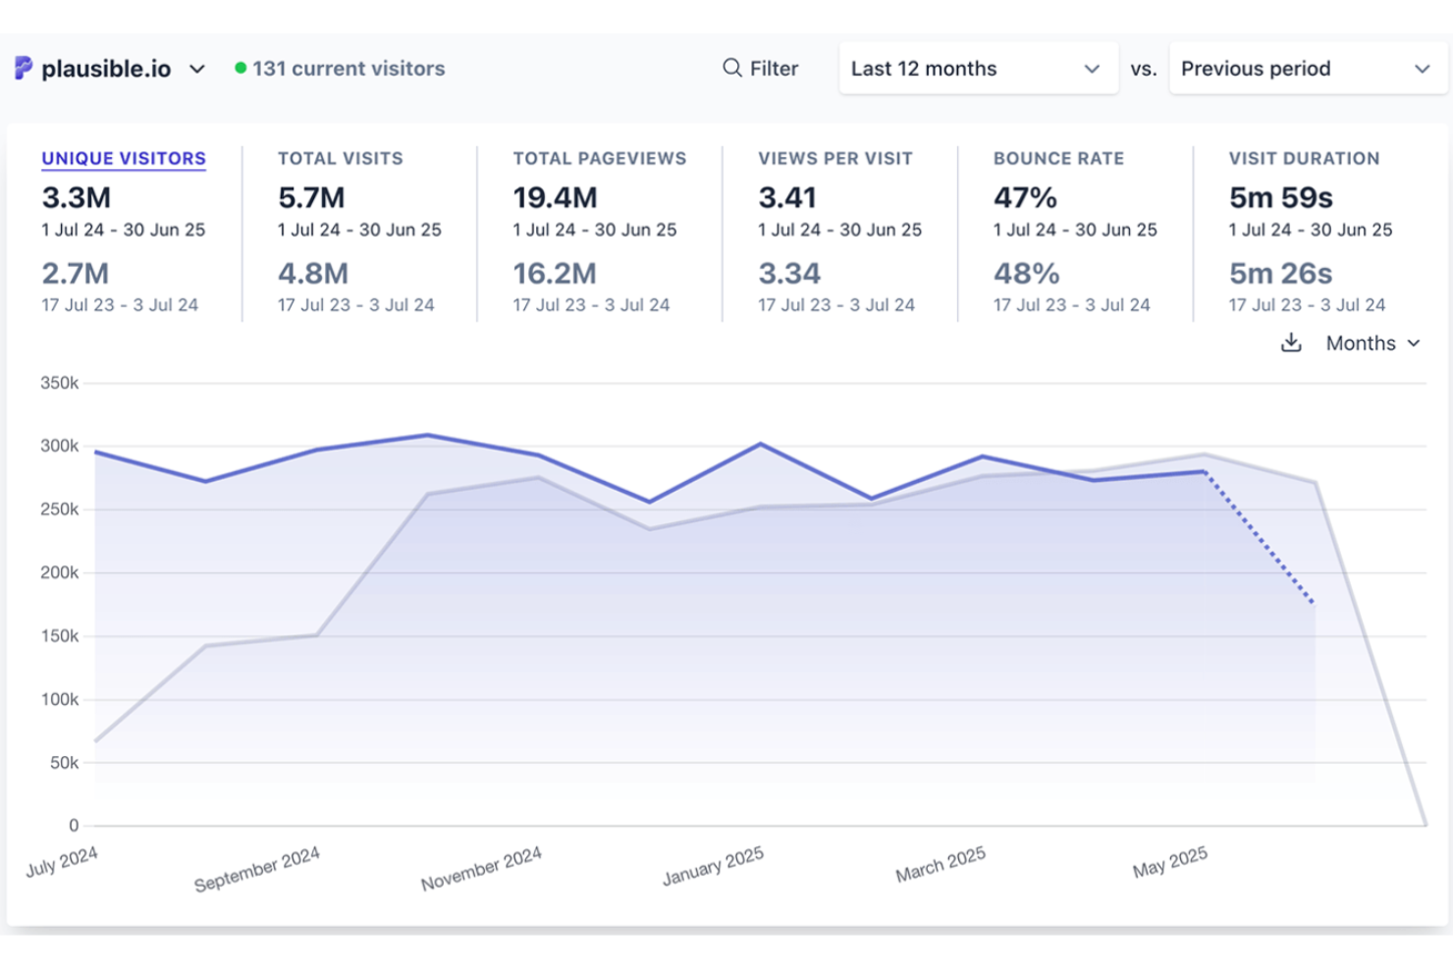Image resolution: width=1453 pixels, height=969 pixels.
Task: Click the 5m 59s visit duration value
Action: click(1281, 197)
